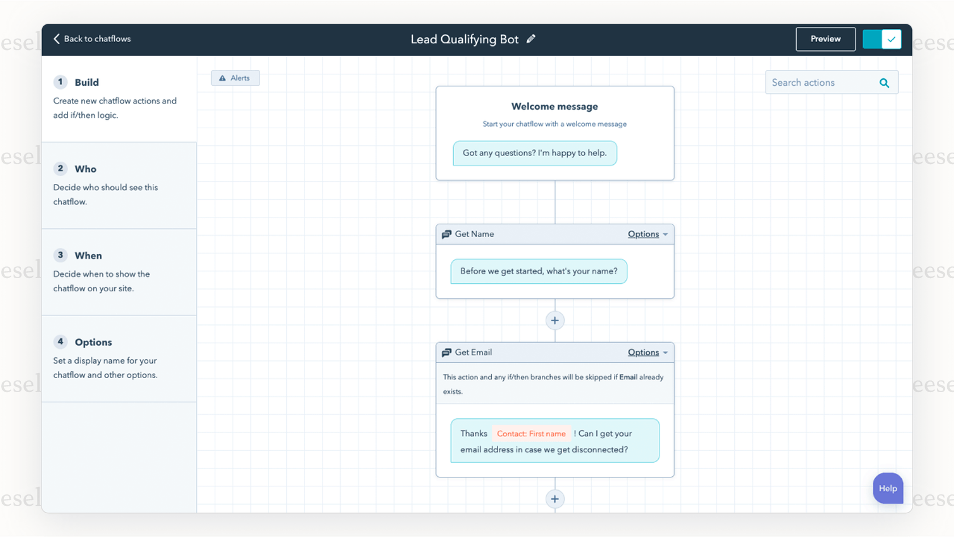Click the chat bubble icon on the Get Email action
Image resolution: width=954 pixels, height=537 pixels.
pos(447,352)
